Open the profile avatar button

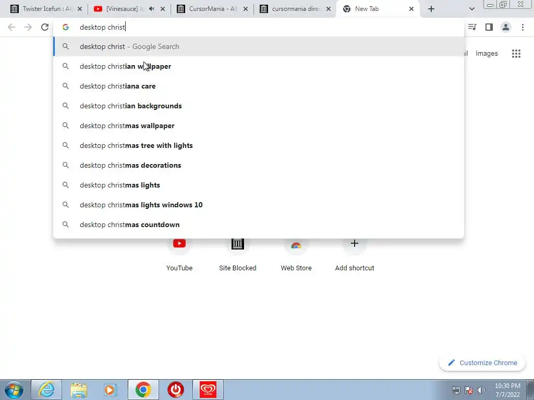pyautogui.click(x=506, y=27)
